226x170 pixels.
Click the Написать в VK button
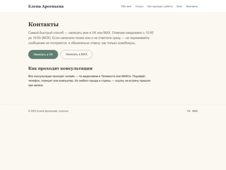(x=43, y=54)
